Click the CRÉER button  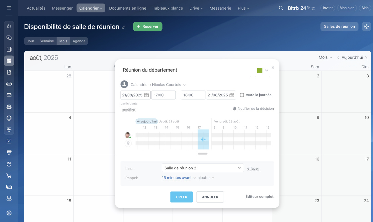coord(182,197)
